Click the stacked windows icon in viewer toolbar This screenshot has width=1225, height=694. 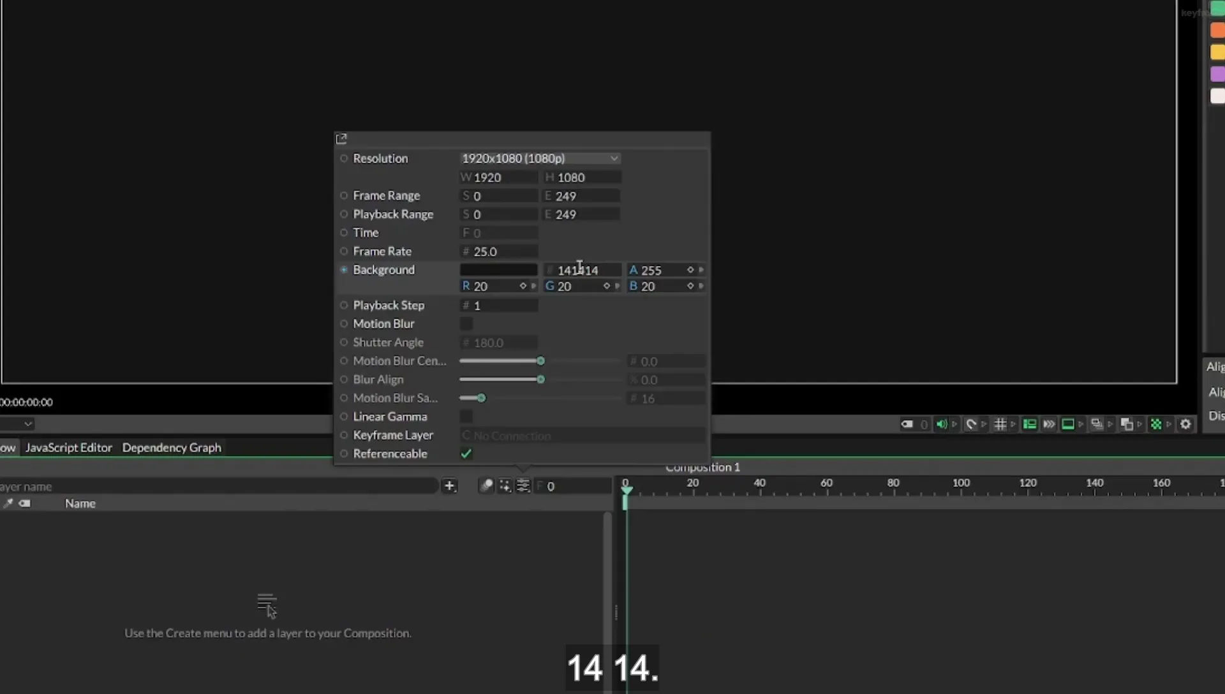click(x=1097, y=424)
